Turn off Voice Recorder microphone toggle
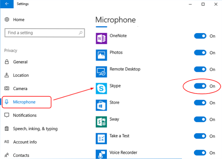Image resolution: width=222 pixels, height=159 pixels. click(200, 153)
